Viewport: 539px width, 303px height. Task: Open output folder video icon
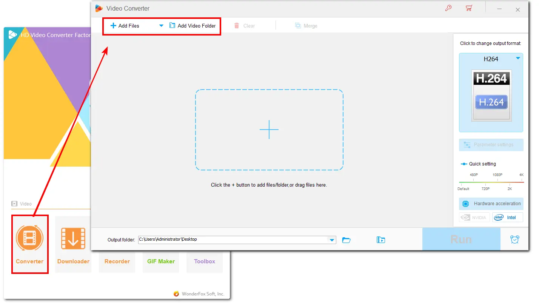coord(381,240)
